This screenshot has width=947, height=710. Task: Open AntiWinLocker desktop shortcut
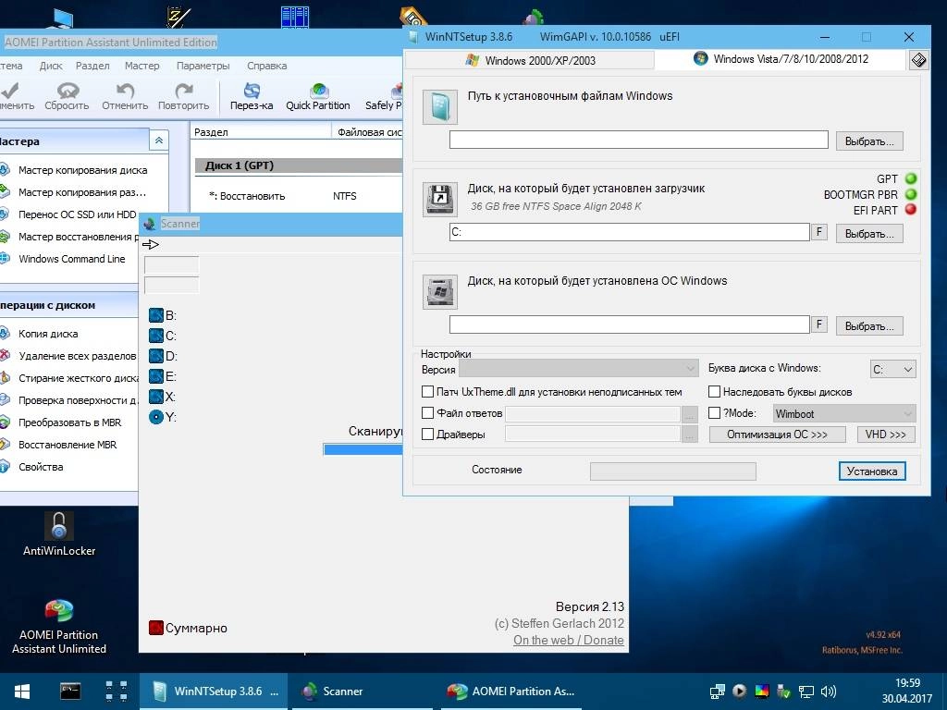58,533
